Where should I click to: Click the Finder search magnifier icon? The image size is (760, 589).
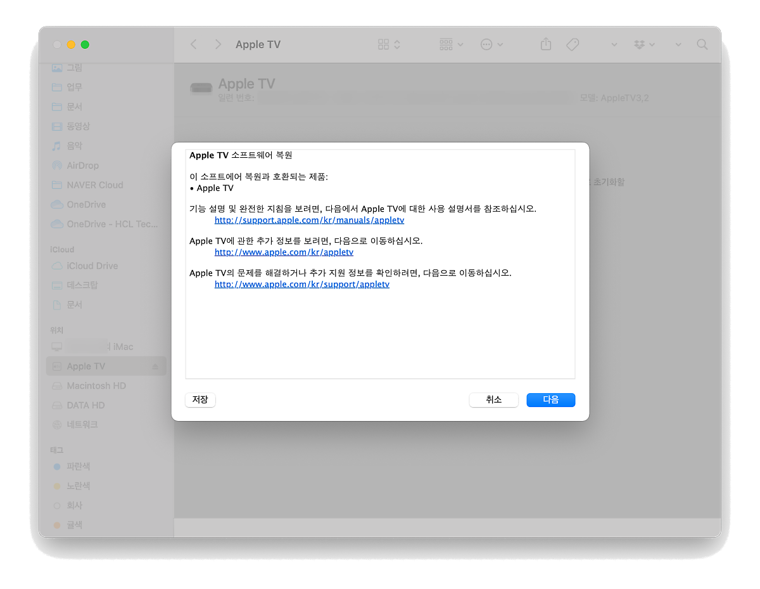702,44
